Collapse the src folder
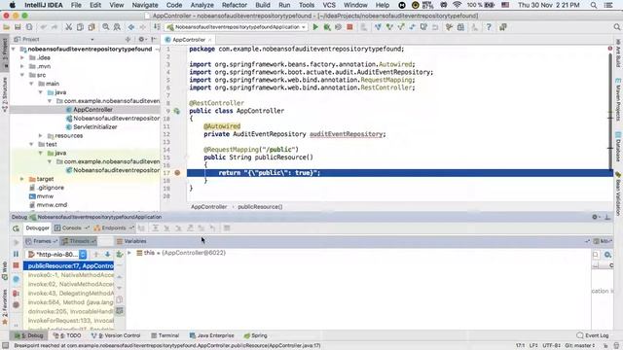Image resolution: width=623 pixels, height=350 pixels. click(22, 75)
